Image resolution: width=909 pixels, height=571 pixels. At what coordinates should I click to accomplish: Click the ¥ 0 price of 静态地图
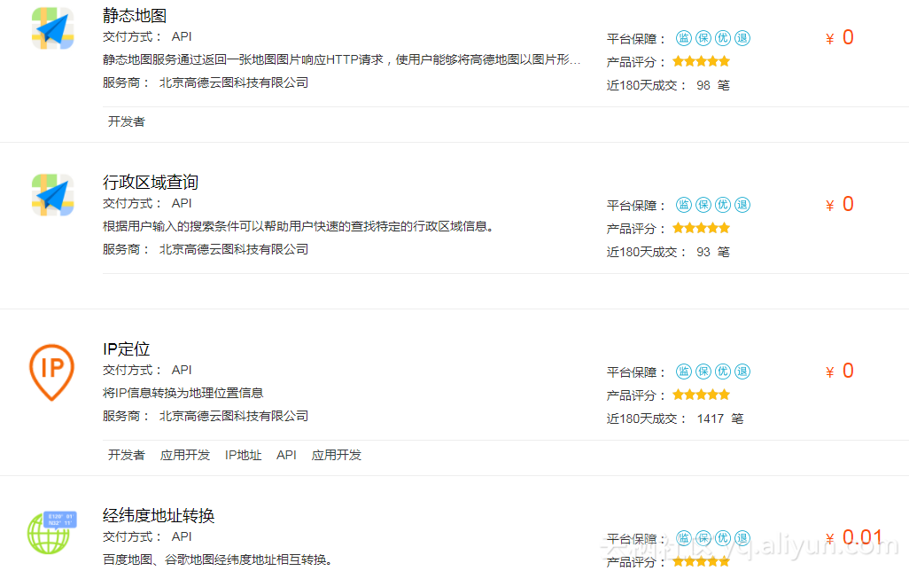[839, 38]
